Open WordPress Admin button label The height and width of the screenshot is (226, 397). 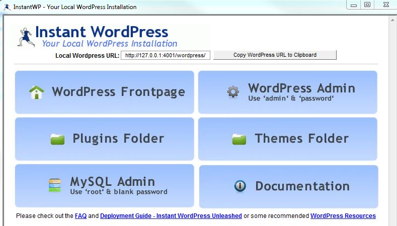point(301,88)
